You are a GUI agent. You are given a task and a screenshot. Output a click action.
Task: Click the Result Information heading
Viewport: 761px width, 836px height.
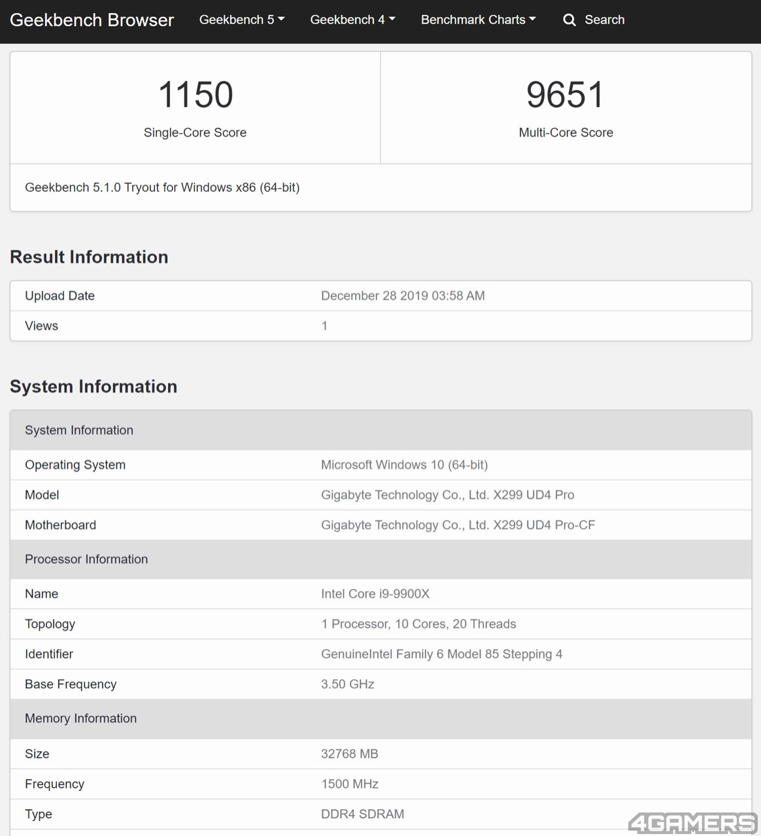tap(89, 257)
